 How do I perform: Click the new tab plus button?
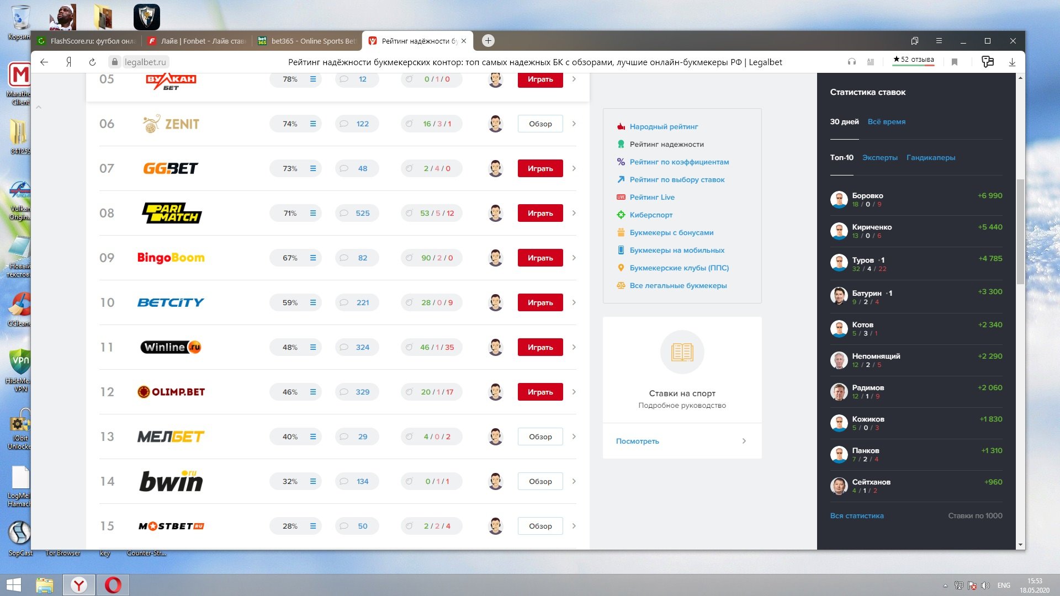488,41
